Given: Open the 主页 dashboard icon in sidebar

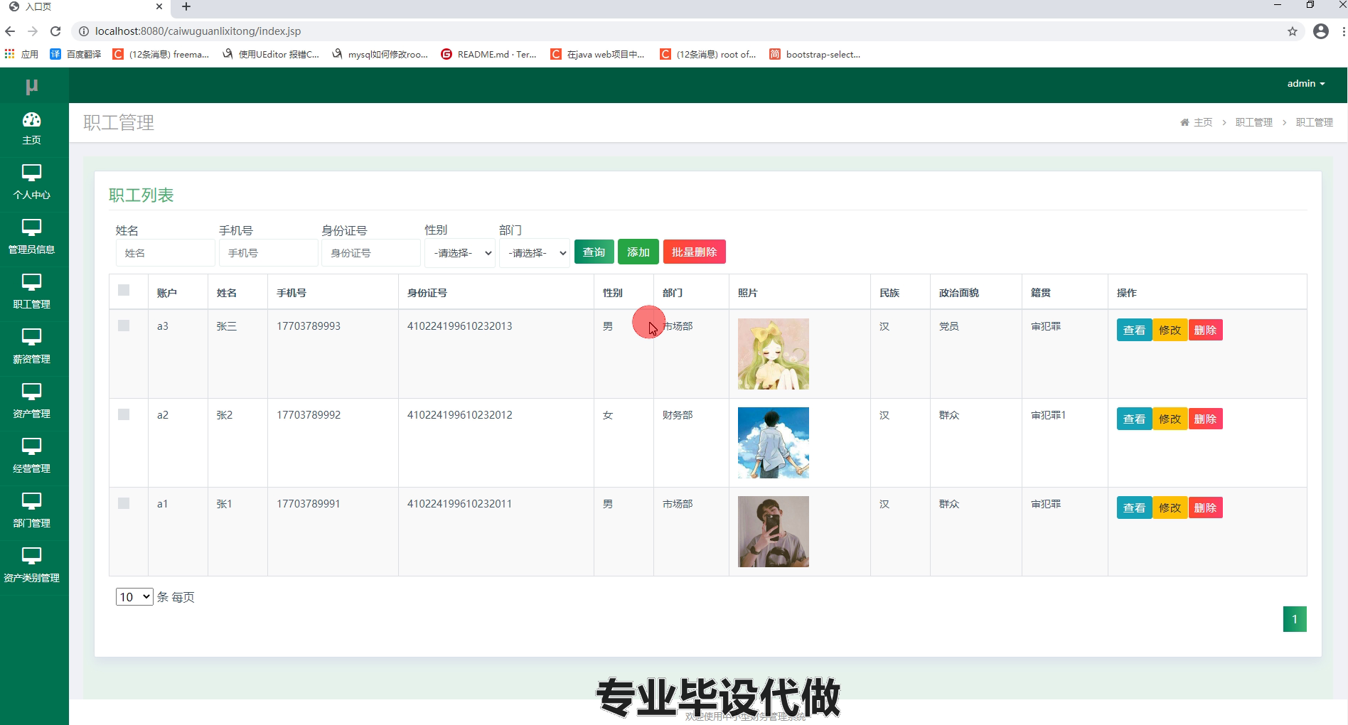Looking at the screenshot, I should click(31, 120).
